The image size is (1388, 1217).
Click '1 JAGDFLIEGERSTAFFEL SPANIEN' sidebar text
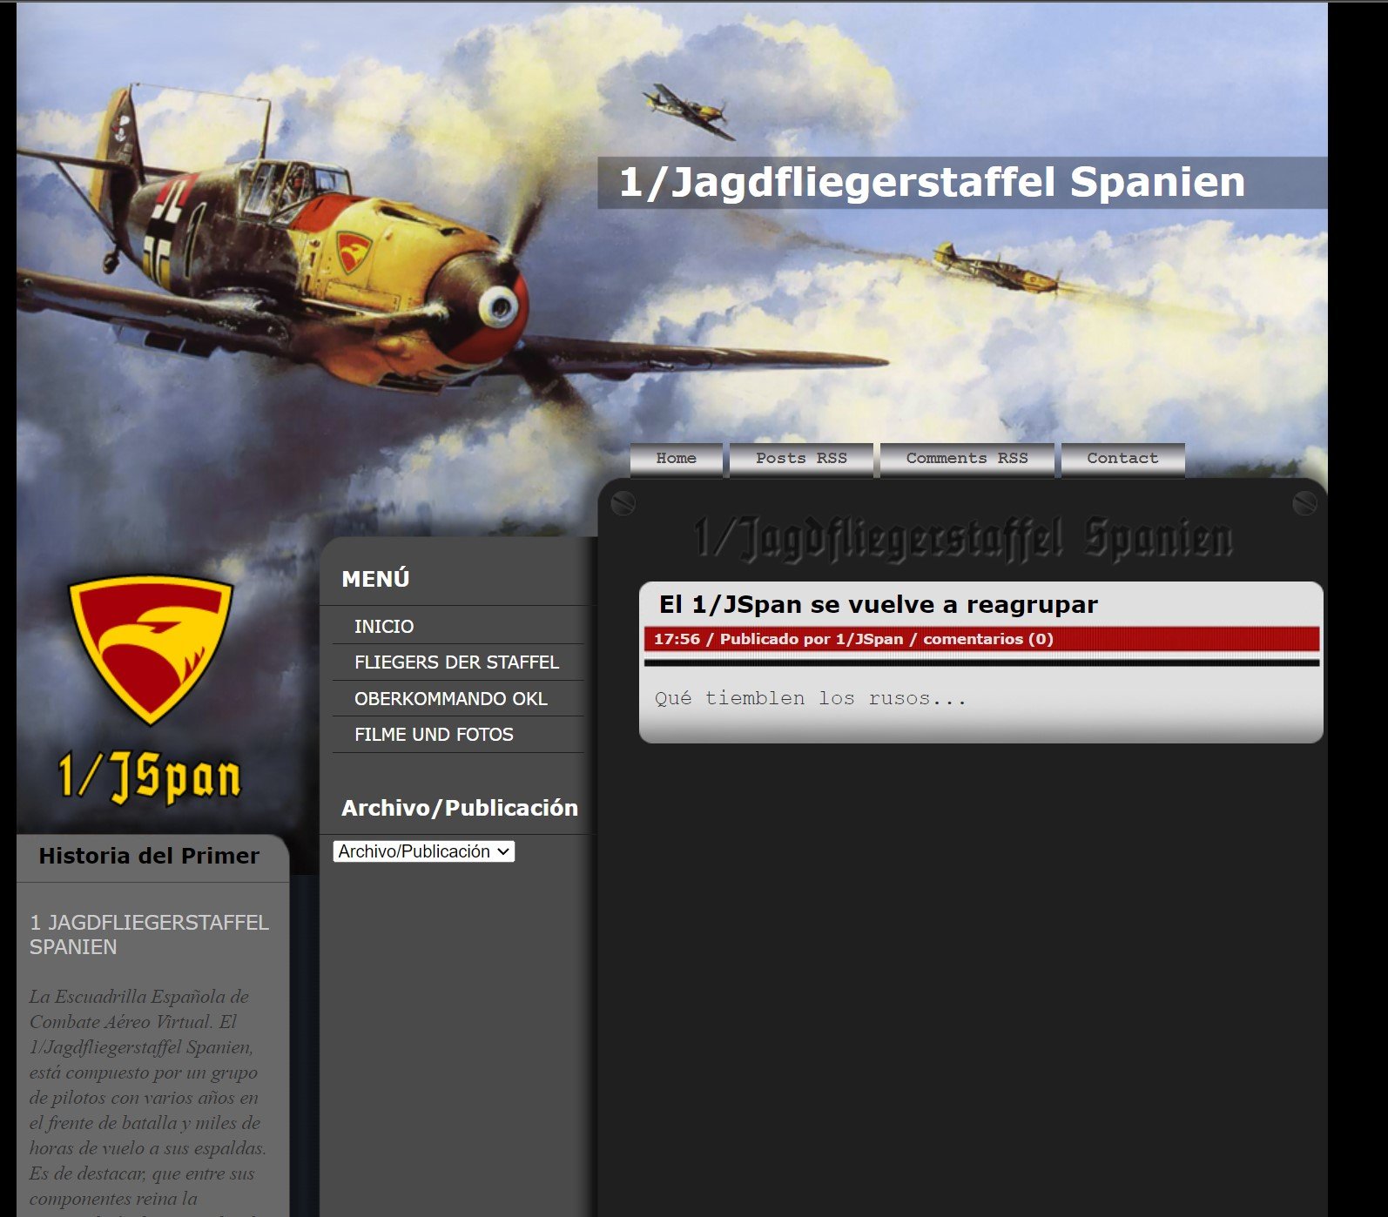point(149,934)
